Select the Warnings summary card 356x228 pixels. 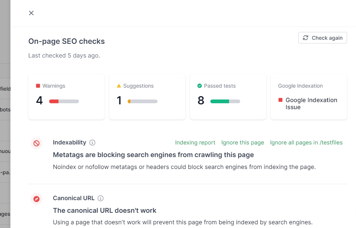pos(66,97)
